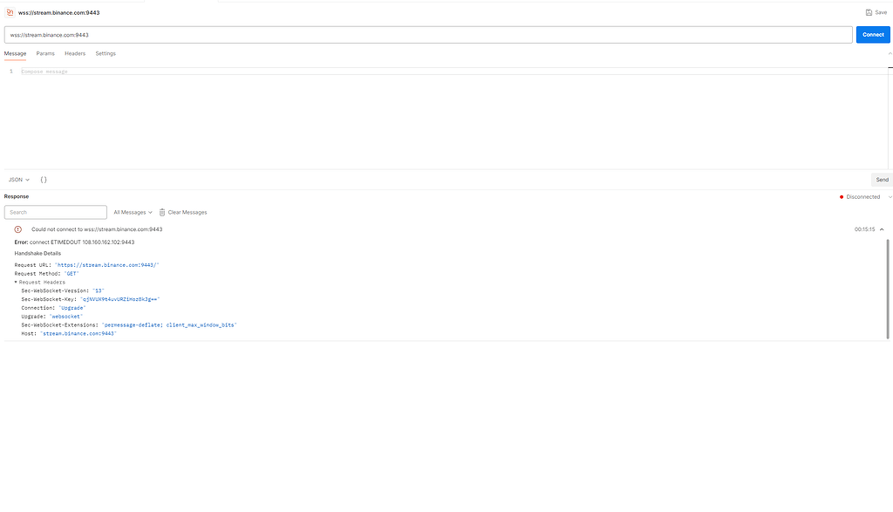Open the Disconnected status dropdown arrow

pyautogui.click(x=890, y=197)
